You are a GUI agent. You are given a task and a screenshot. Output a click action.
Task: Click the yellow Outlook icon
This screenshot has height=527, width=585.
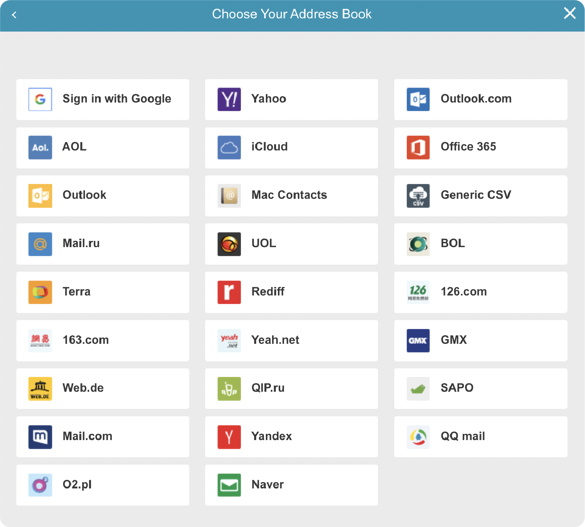(40, 196)
